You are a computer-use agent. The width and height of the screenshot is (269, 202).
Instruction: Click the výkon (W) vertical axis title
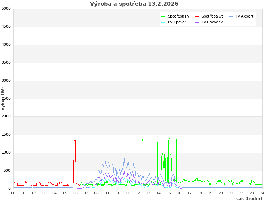tap(3, 98)
